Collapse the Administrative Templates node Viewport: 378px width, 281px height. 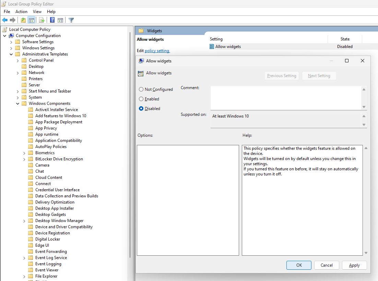[11, 54]
